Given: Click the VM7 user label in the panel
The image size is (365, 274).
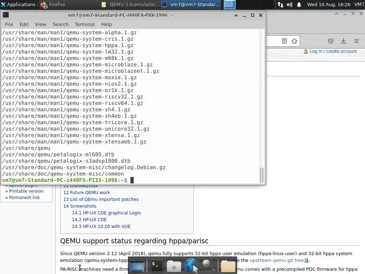Looking at the screenshot, I should 359,4.
